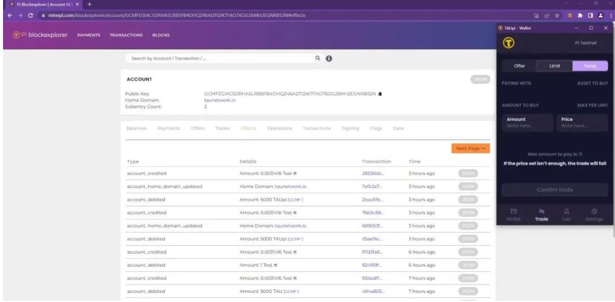Open transaction link 2bac61b
This screenshot has height=302, width=615.
coord(372,199)
